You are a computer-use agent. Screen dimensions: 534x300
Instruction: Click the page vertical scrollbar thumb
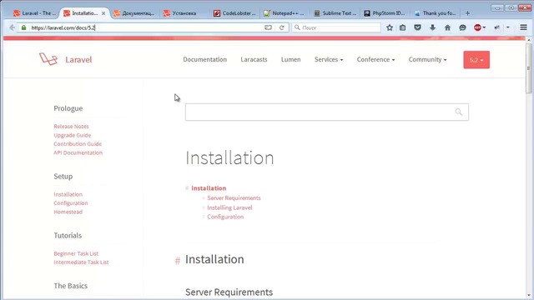528,68
